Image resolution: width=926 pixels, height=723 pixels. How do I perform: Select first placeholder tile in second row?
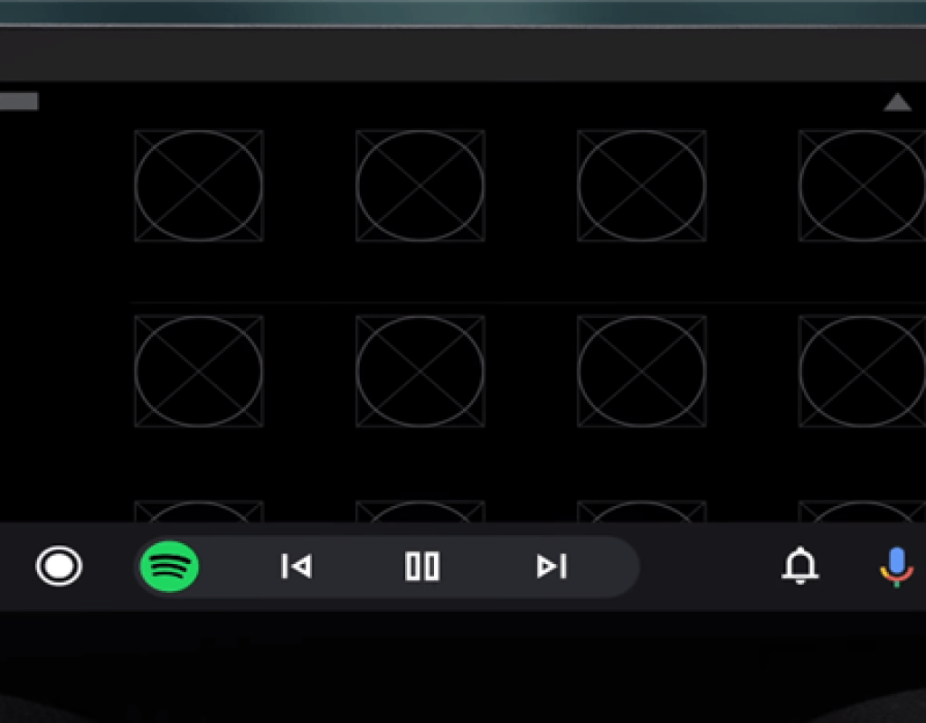(x=199, y=371)
